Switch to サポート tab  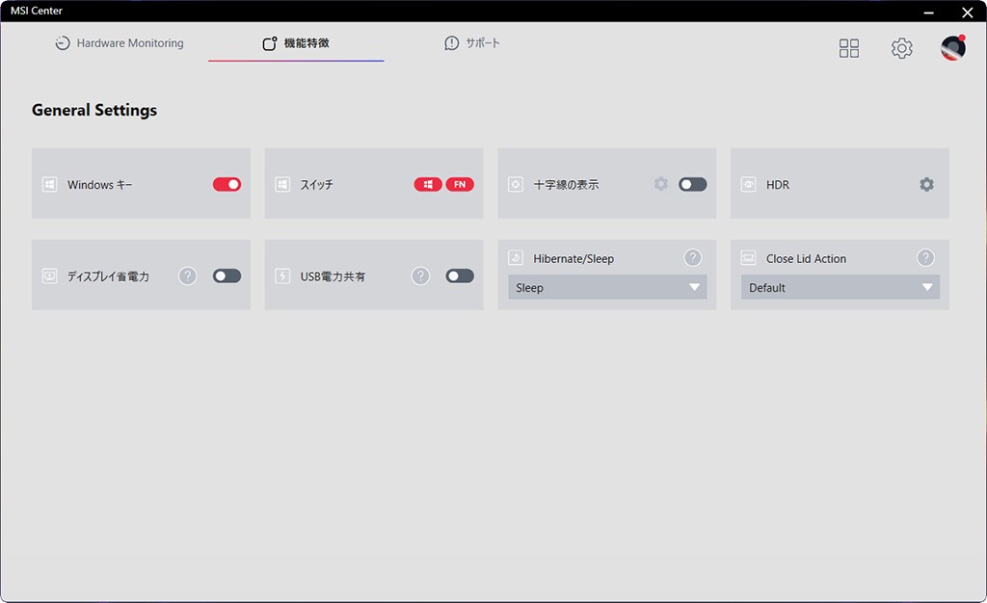coord(472,43)
